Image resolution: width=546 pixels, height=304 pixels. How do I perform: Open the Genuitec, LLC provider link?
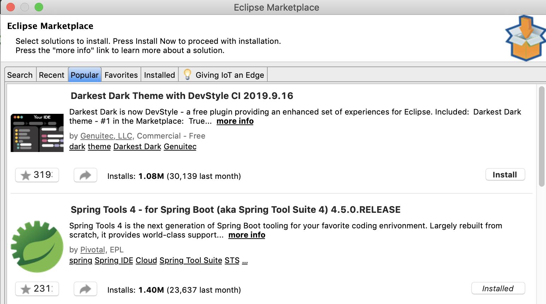coord(106,136)
